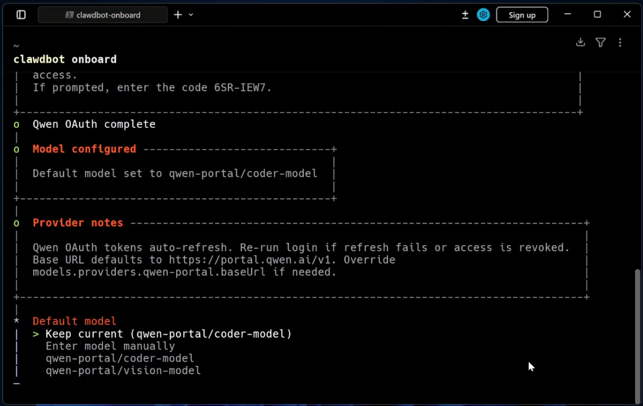Click the terminal icon in clawdbot-onboard tab
The width and height of the screenshot is (643, 406).
pyautogui.click(x=69, y=15)
